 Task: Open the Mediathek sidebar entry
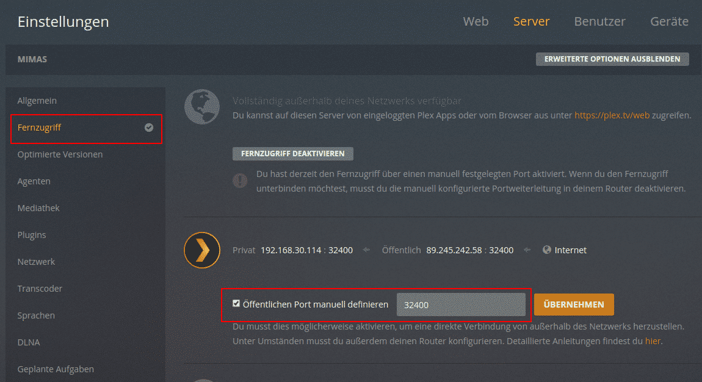point(38,208)
